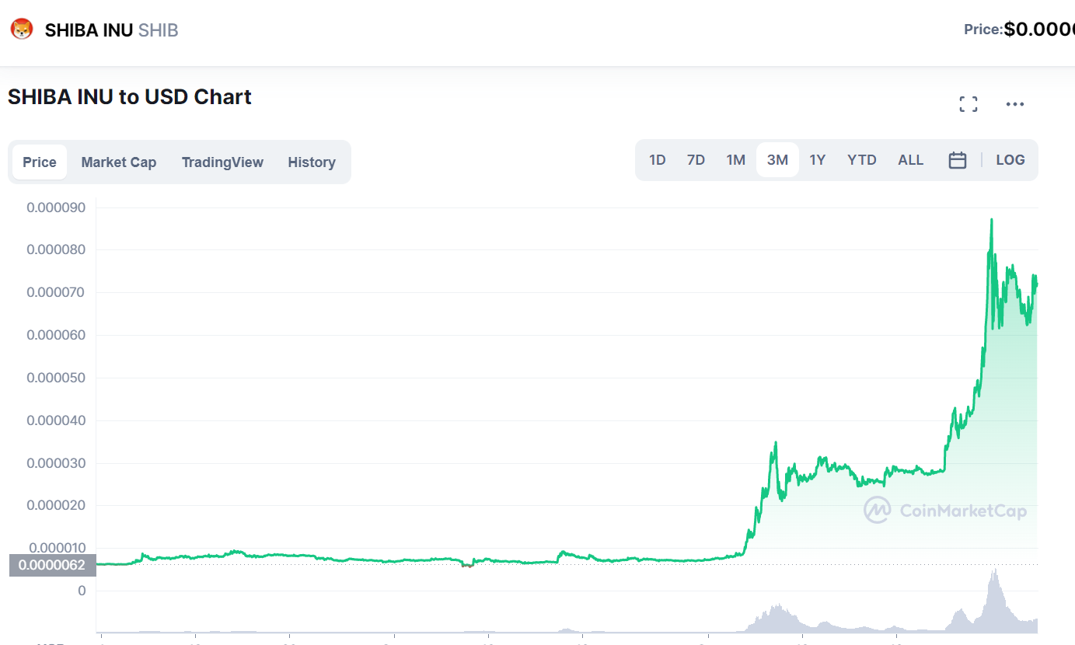Expand the 3M period selection
The height and width of the screenshot is (645, 1075).
tap(777, 159)
